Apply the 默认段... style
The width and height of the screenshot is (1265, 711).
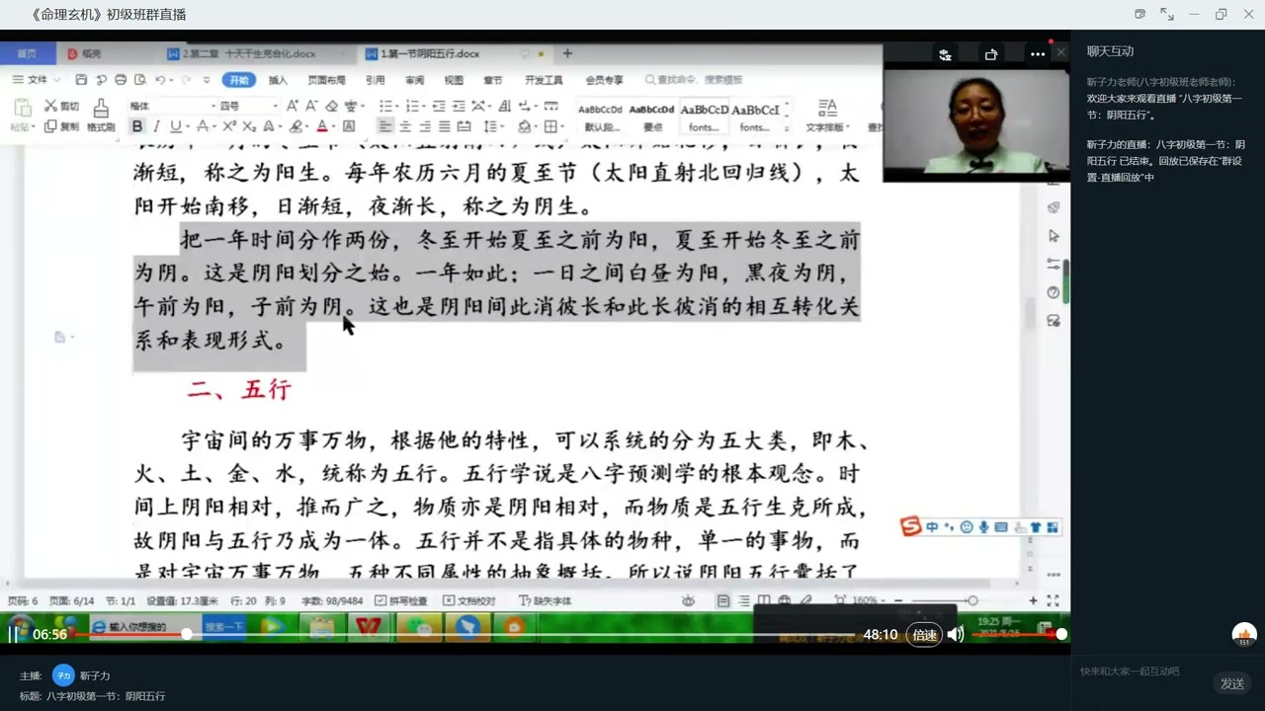point(601,117)
